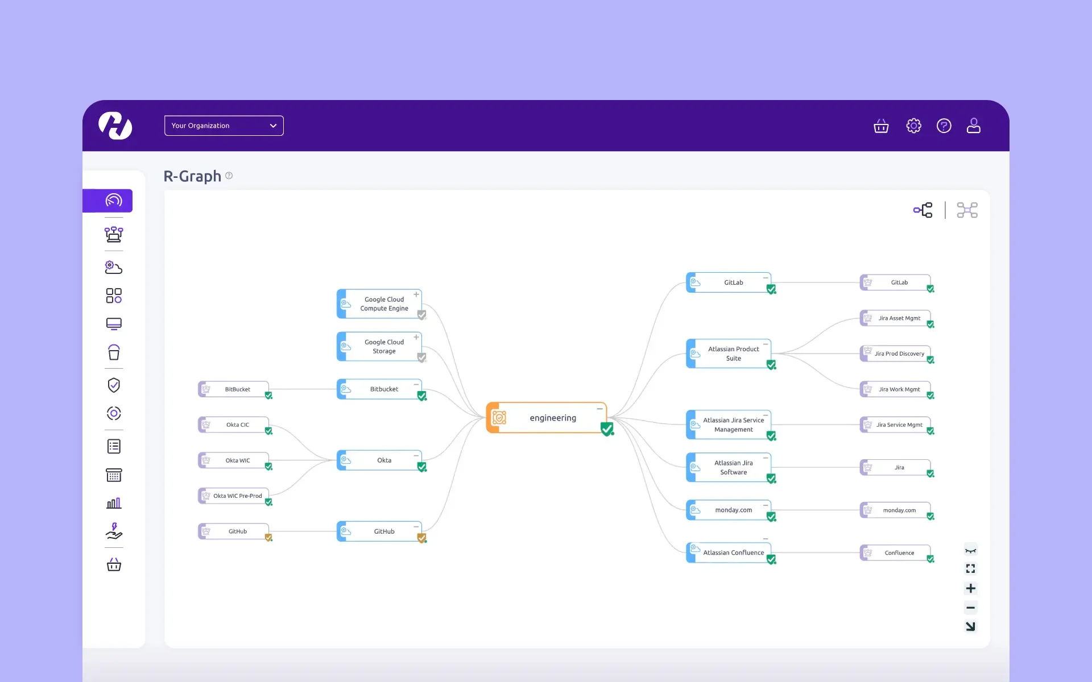This screenshot has height=682, width=1092.
Task: Open the marketplace basket in the header
Action: coord(881,126)
